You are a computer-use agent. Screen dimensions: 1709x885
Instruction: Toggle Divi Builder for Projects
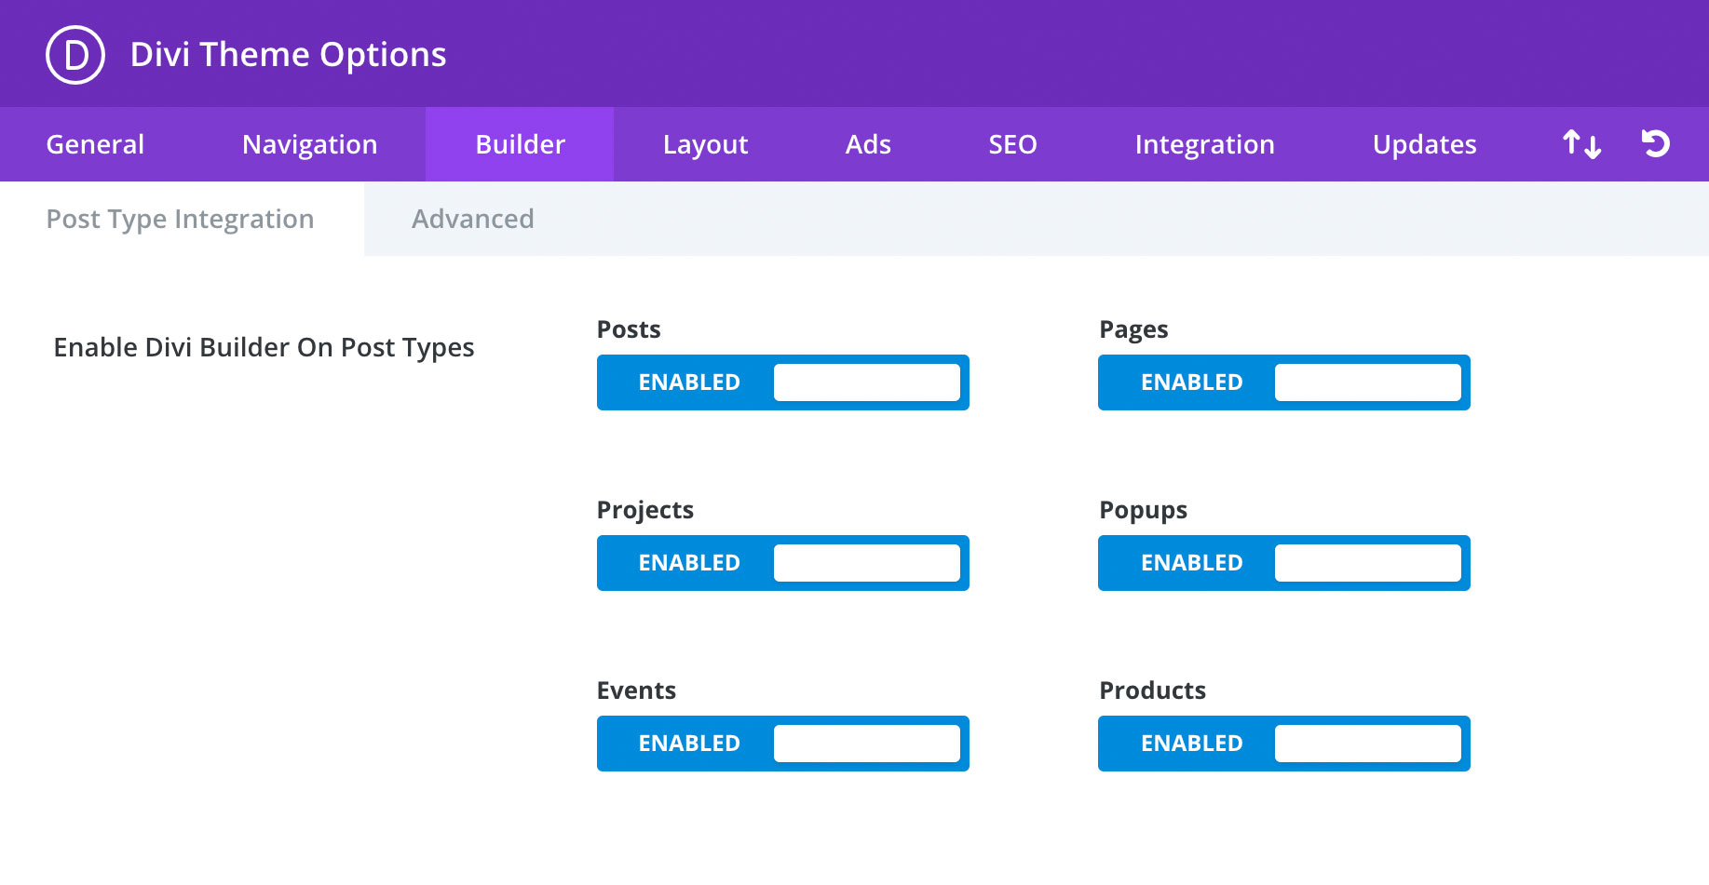click(782, 563)
